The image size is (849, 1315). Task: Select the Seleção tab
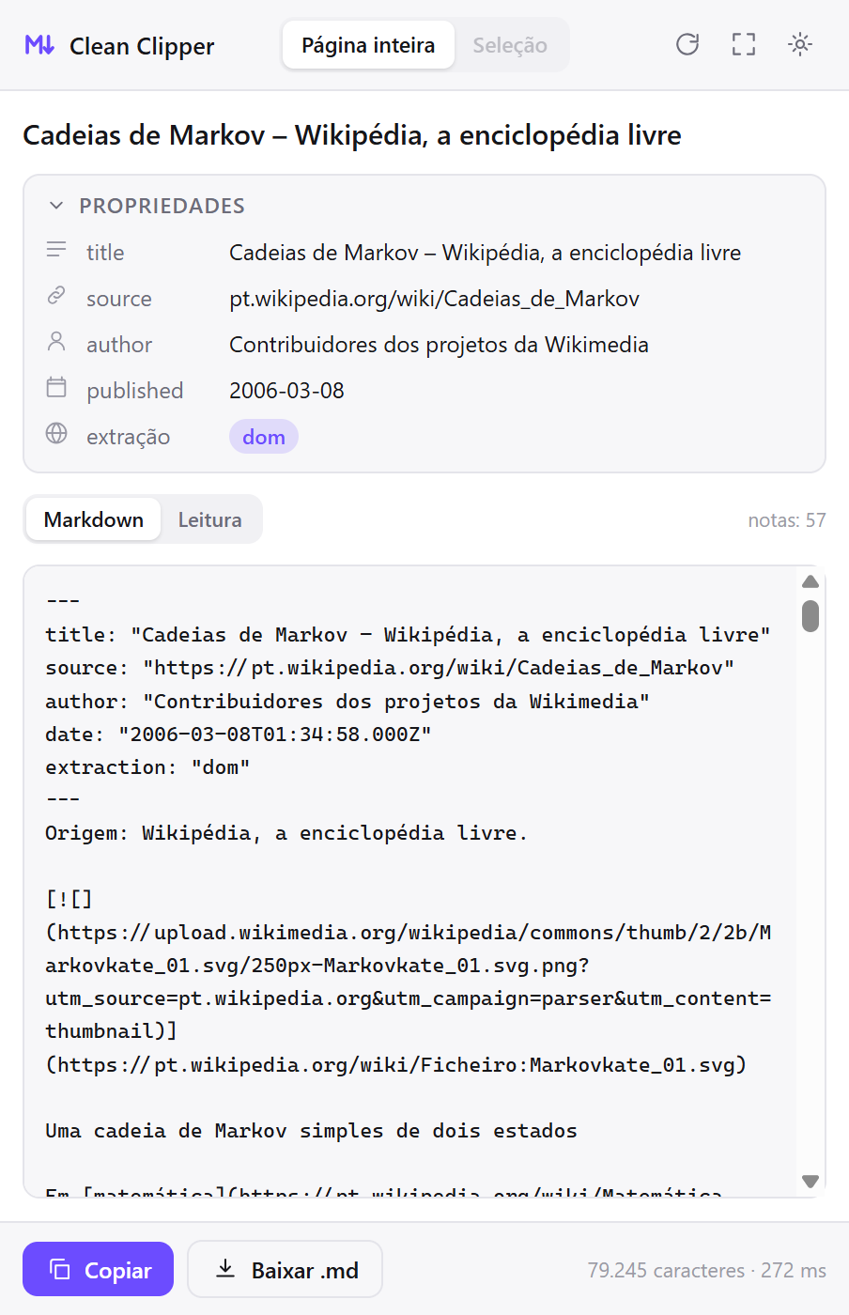pos(510,45)
